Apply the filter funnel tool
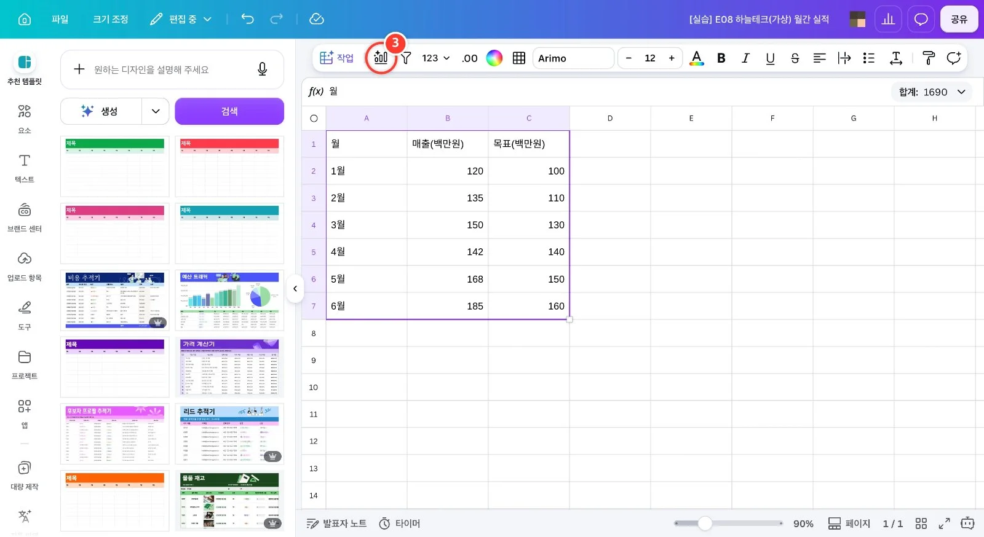The width and height of the screenshot is (984, 537). pos(406,58)
